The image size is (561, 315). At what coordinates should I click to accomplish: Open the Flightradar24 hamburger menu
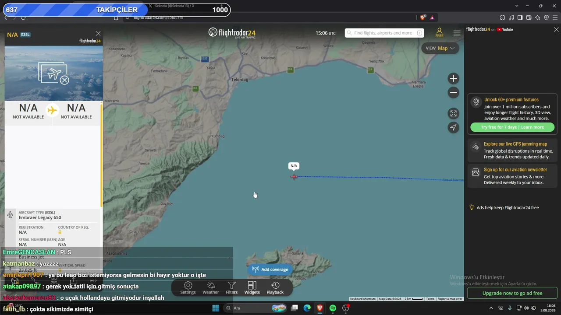(x=457, y=33)
